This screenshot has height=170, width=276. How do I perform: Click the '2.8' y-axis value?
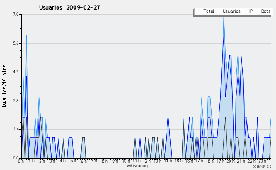16,101
